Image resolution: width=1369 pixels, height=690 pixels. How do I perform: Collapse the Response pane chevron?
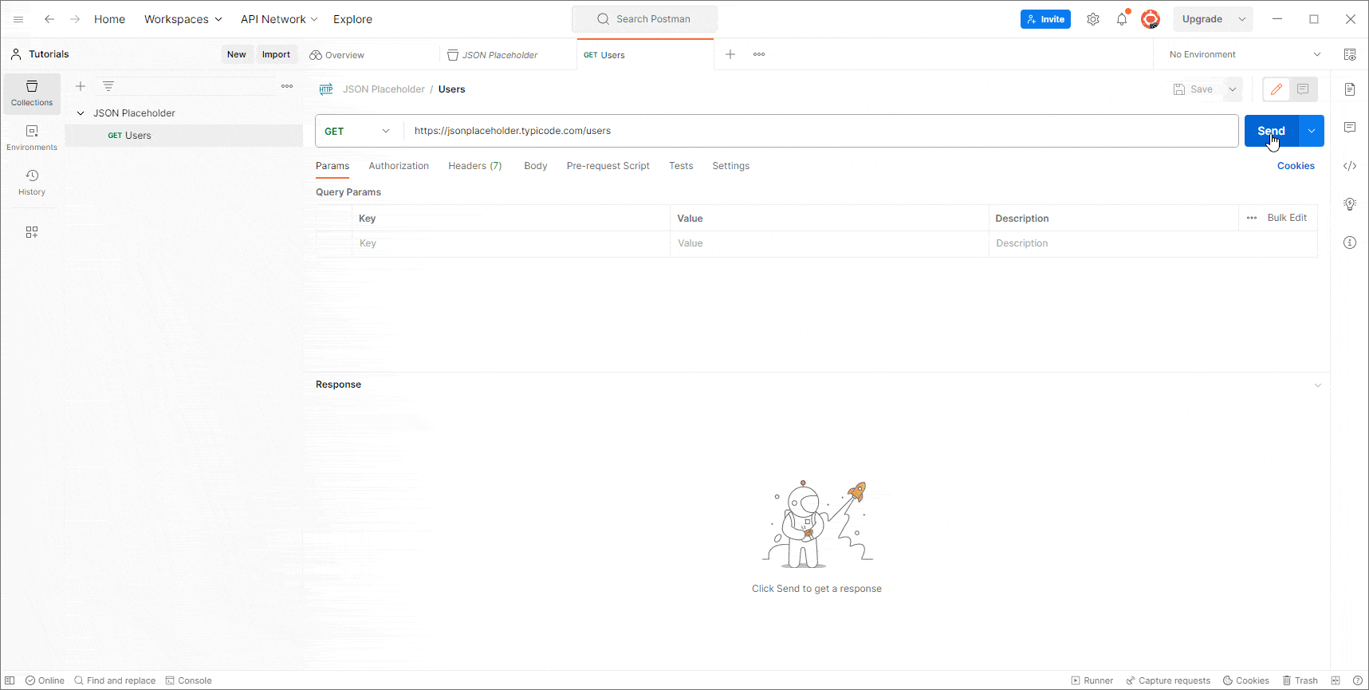pyautogui.click(x=1318, y=385)
